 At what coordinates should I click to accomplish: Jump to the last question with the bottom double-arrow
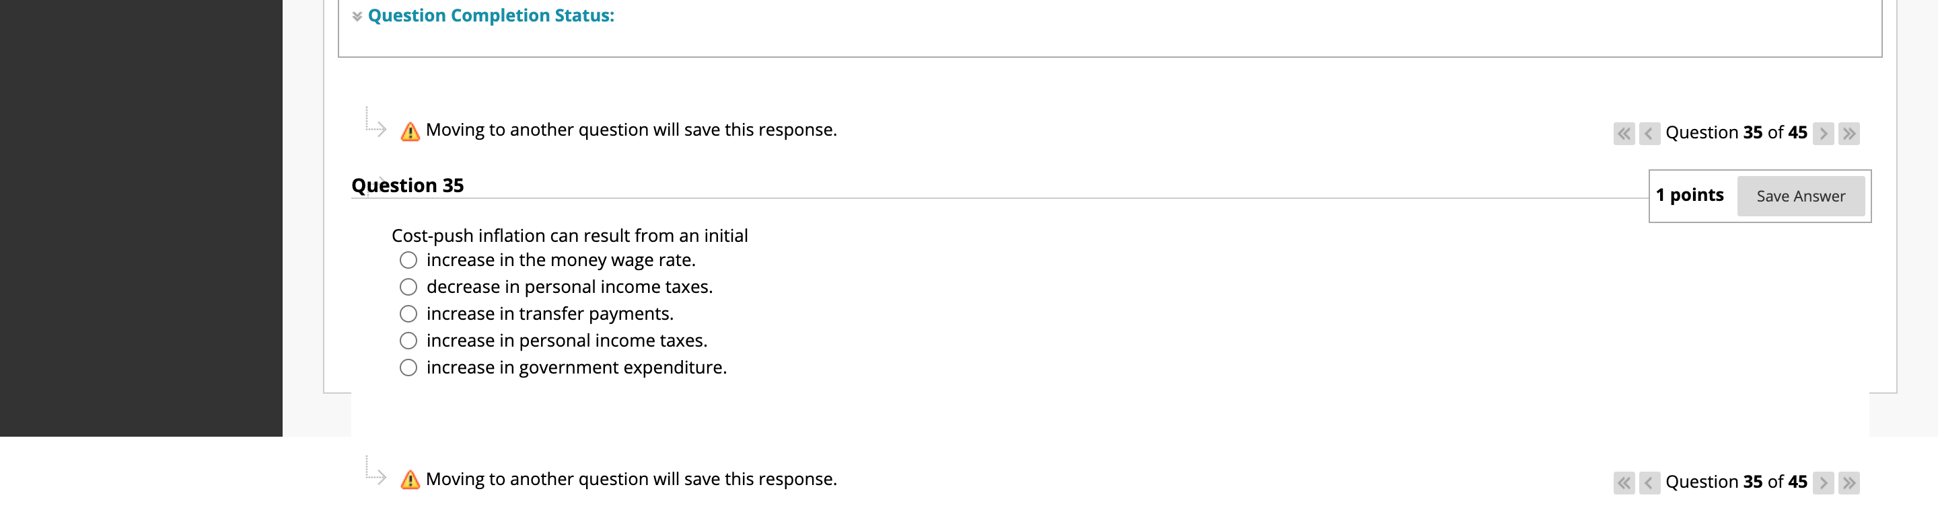(x=1850, y=482)
